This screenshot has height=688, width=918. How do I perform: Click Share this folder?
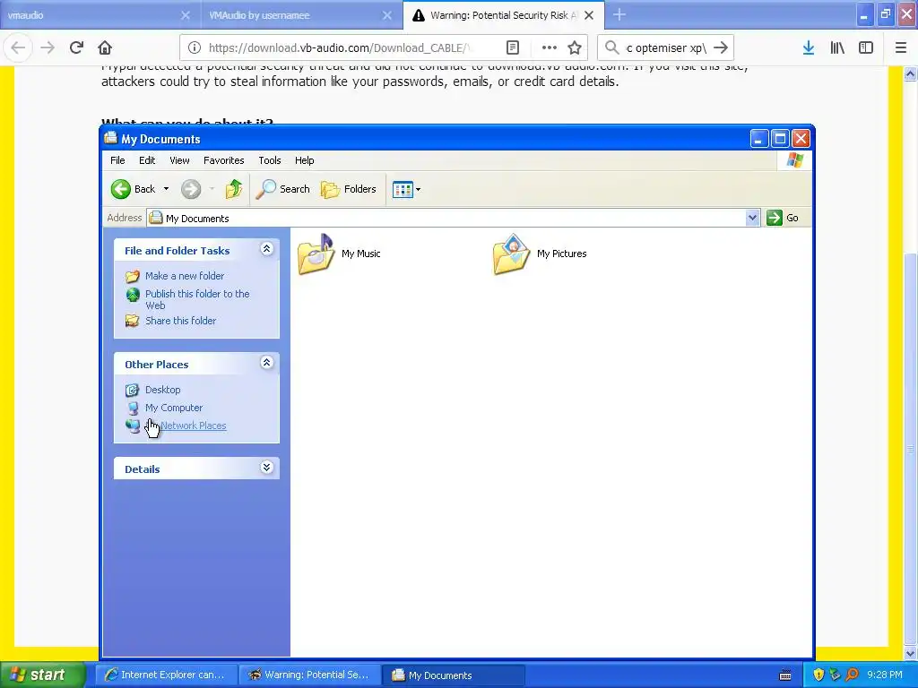[180, 321]
